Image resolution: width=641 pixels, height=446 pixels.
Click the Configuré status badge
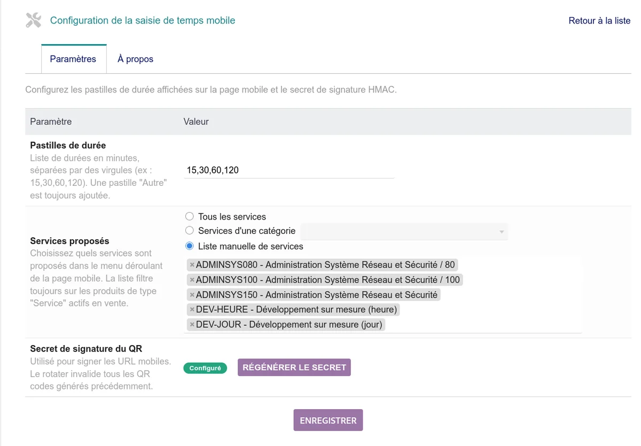click(x=205, y=368)
